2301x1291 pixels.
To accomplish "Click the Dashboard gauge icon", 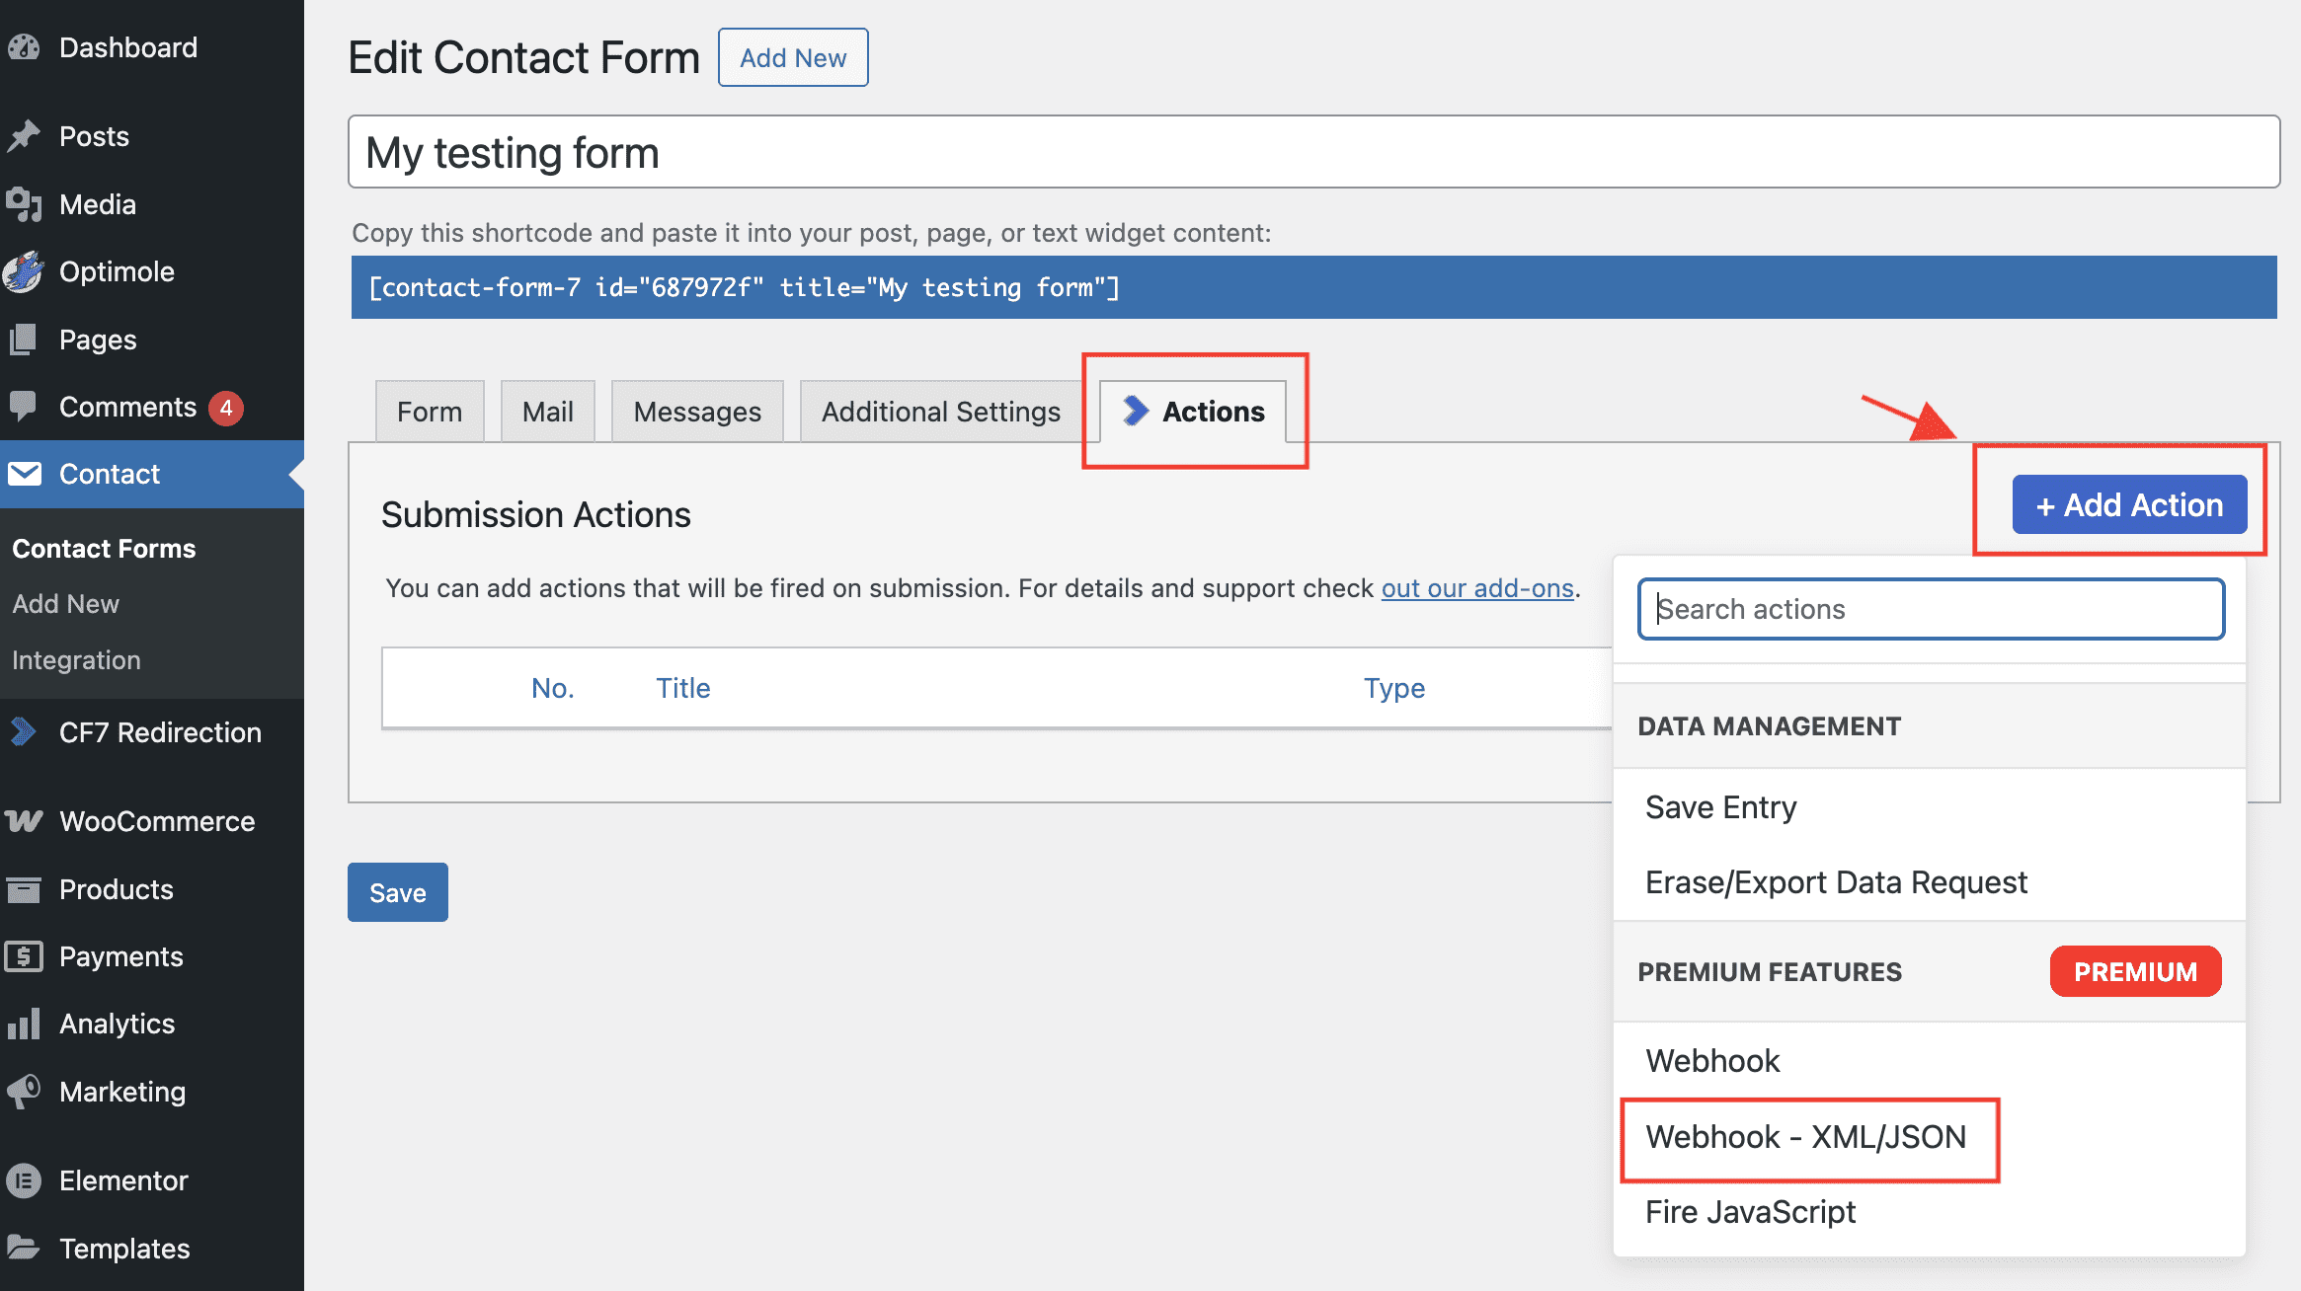I will tap(24, 47).
